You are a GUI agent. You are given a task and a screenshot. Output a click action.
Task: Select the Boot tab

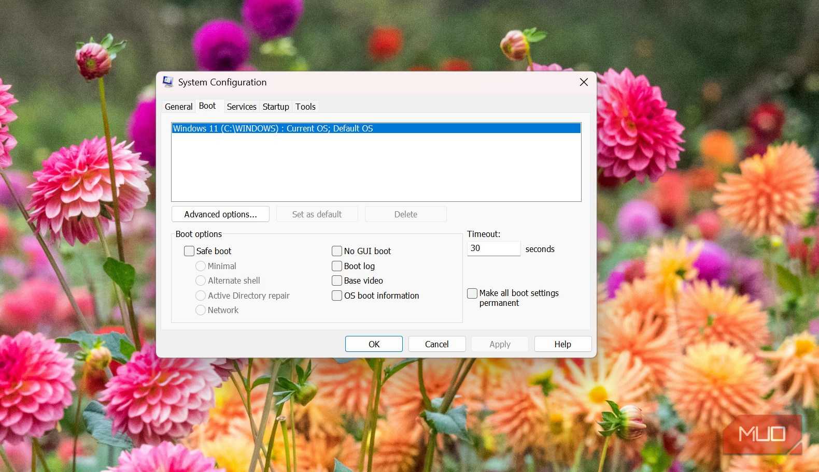[x=207, y=106]
